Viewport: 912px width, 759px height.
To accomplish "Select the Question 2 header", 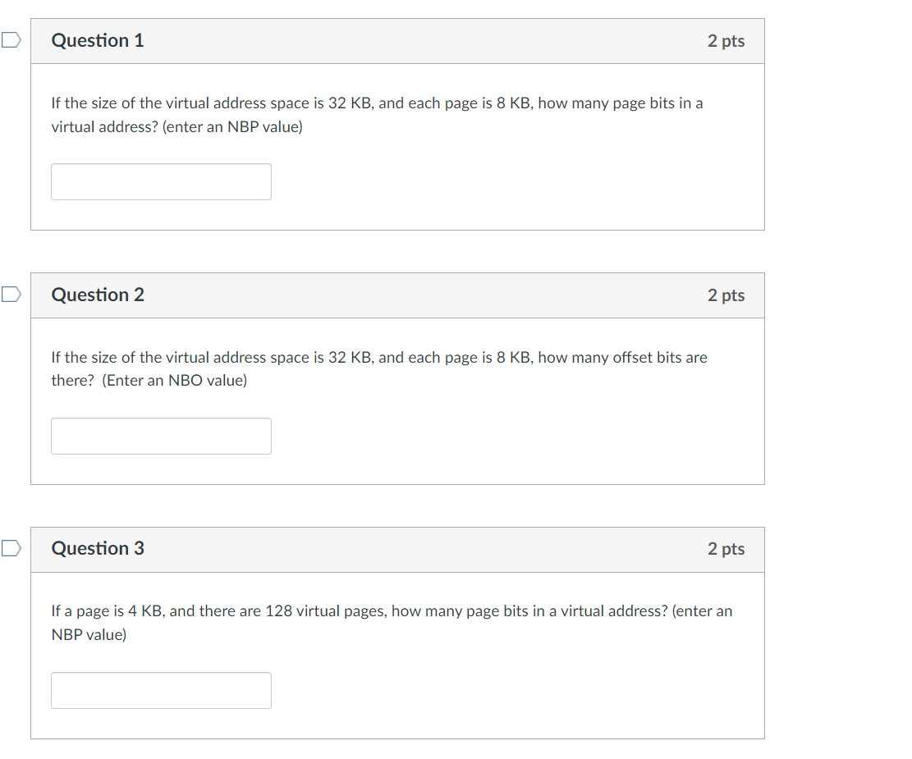I will tap(98, 294).
